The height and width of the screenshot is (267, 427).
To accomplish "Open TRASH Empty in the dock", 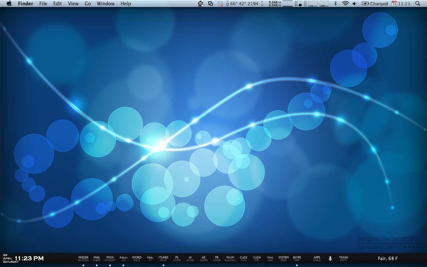I will (344, 259).
